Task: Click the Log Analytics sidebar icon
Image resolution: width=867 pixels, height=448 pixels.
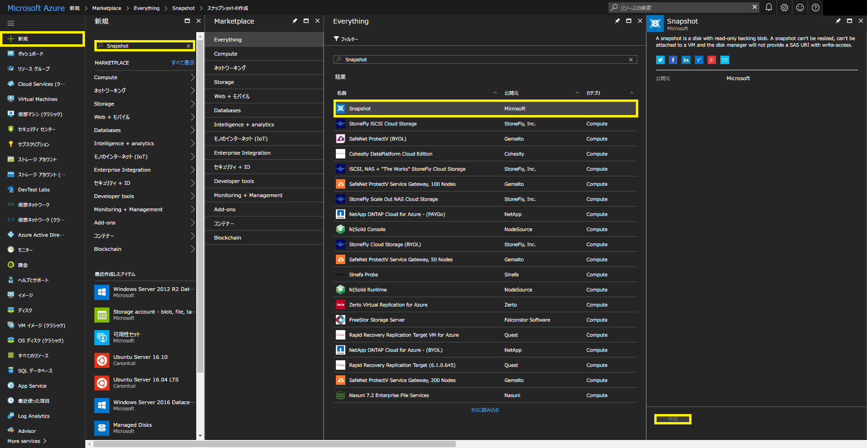Action: 11,416
